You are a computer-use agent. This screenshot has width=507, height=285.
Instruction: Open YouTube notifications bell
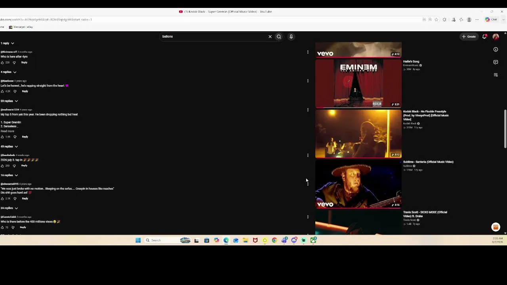tap(484, 36)
